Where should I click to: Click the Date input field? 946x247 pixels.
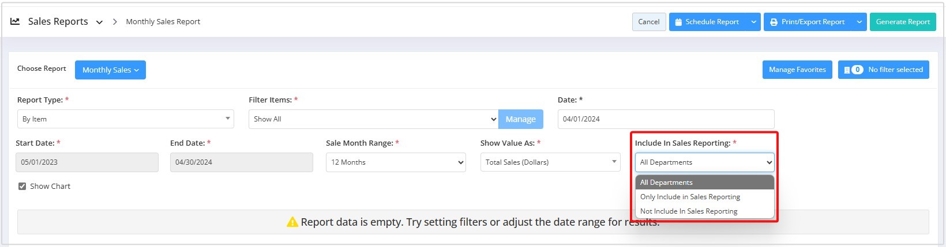(x=666, y=119)
